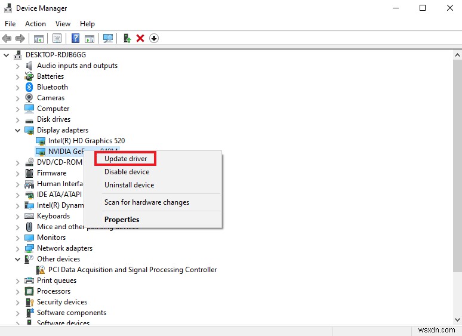Choose Properties in context menu
Screen dimensions: 462x336
(122, 220)
